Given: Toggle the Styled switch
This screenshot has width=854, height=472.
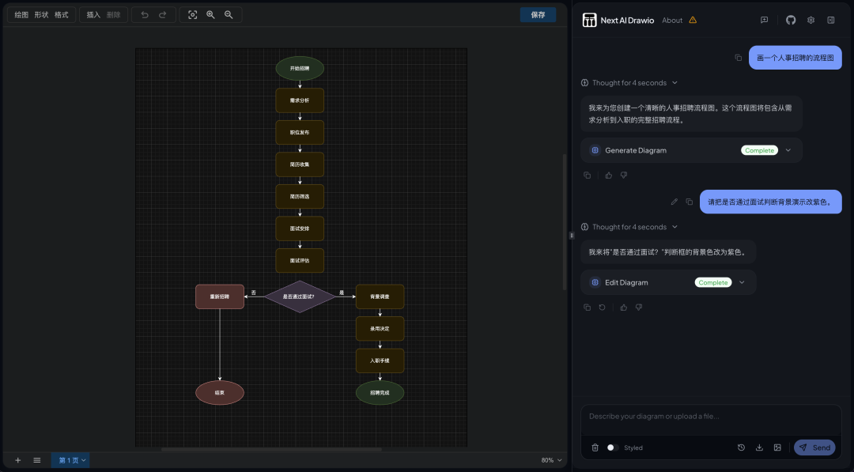Looking at the screenshot, I should click(612, 447).
